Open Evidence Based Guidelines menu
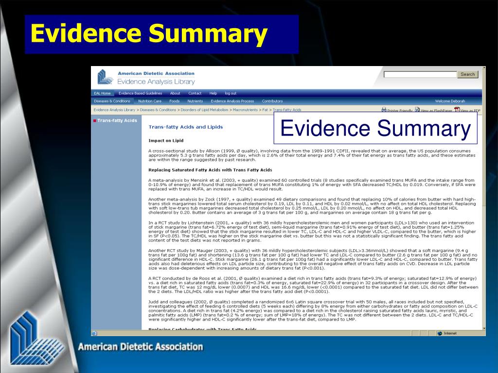The width and height of the screenshot is (498, 373). point(140,93)
